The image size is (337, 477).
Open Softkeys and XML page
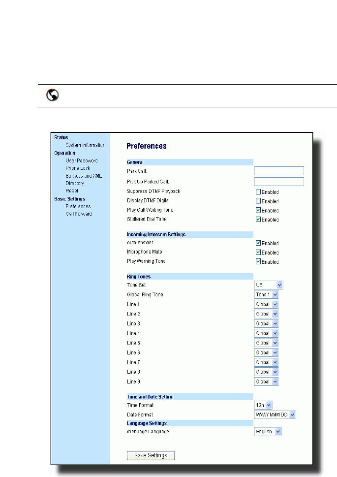[x=84, y=176]
